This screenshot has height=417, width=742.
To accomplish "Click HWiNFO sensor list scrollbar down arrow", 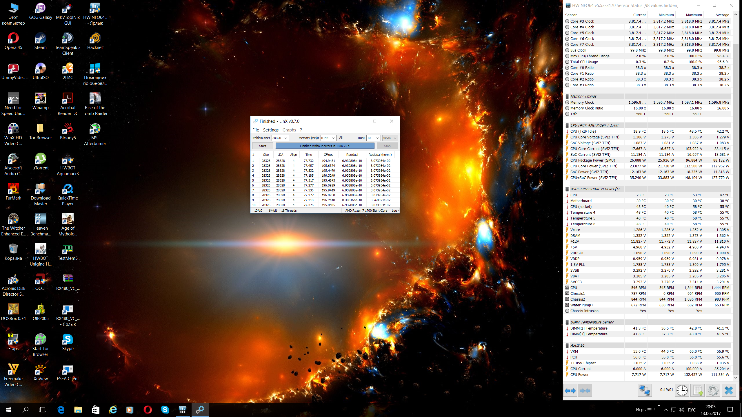I will (x=735, y=378).
